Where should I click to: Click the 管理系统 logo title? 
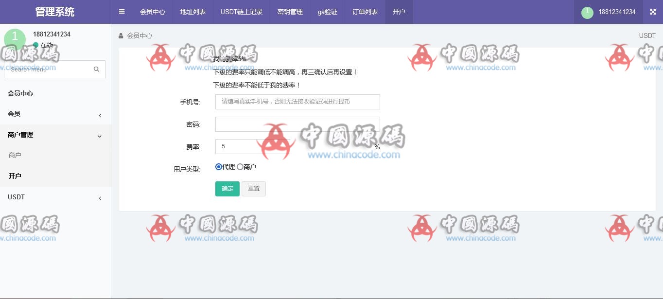point(55,12)
